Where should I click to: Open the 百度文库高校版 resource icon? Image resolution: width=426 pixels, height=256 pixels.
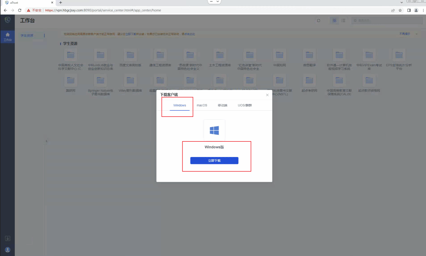pos(130,55)
